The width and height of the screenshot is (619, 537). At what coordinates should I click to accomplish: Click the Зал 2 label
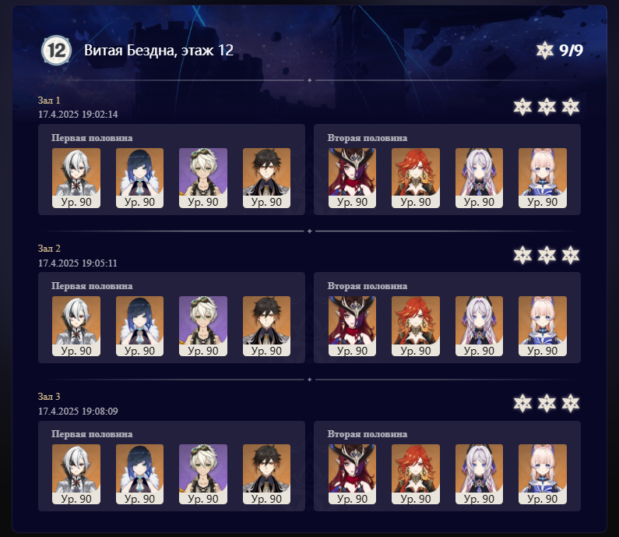pos(49,249)
